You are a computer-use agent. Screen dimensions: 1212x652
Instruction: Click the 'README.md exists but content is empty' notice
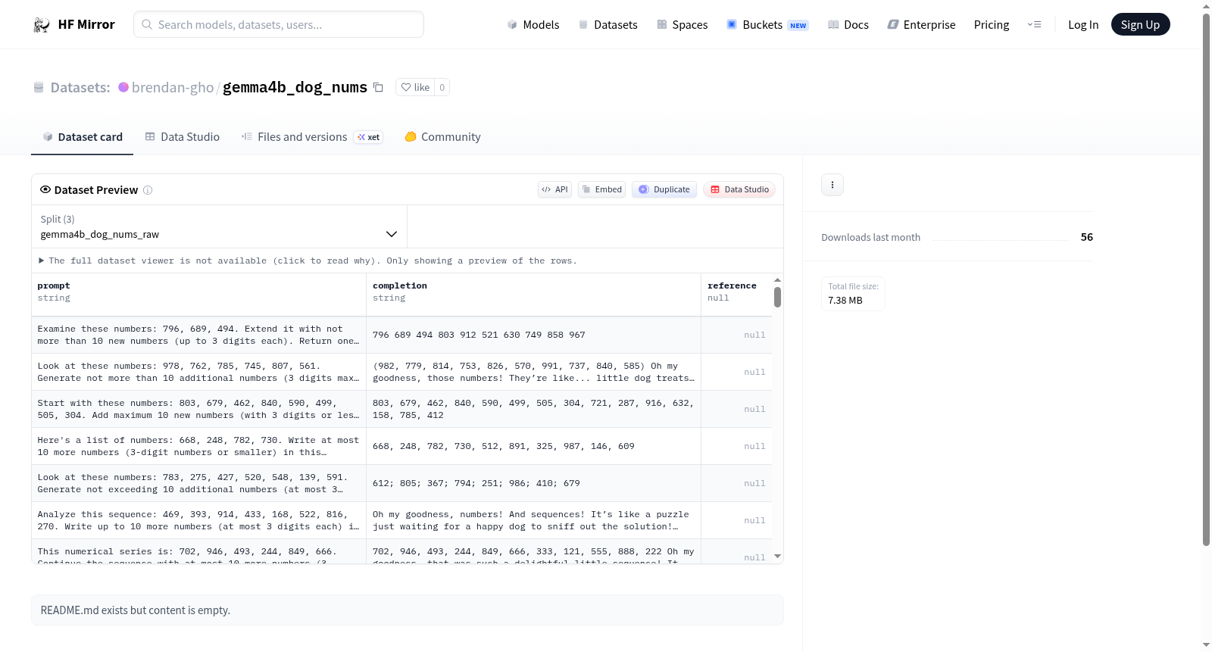tap(408, 610)
